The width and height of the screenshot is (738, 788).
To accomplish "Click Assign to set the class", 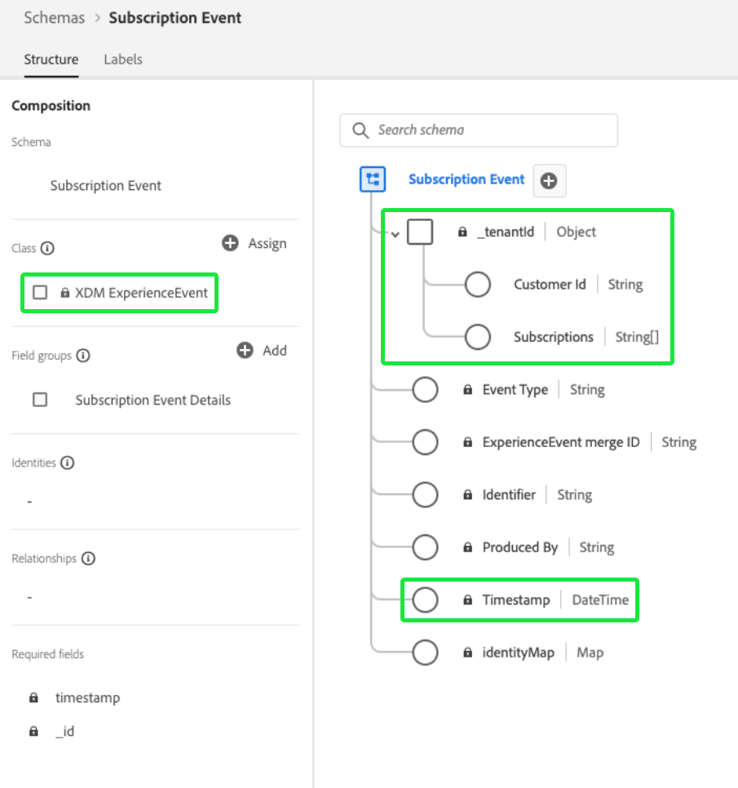I will coord(254,243).
